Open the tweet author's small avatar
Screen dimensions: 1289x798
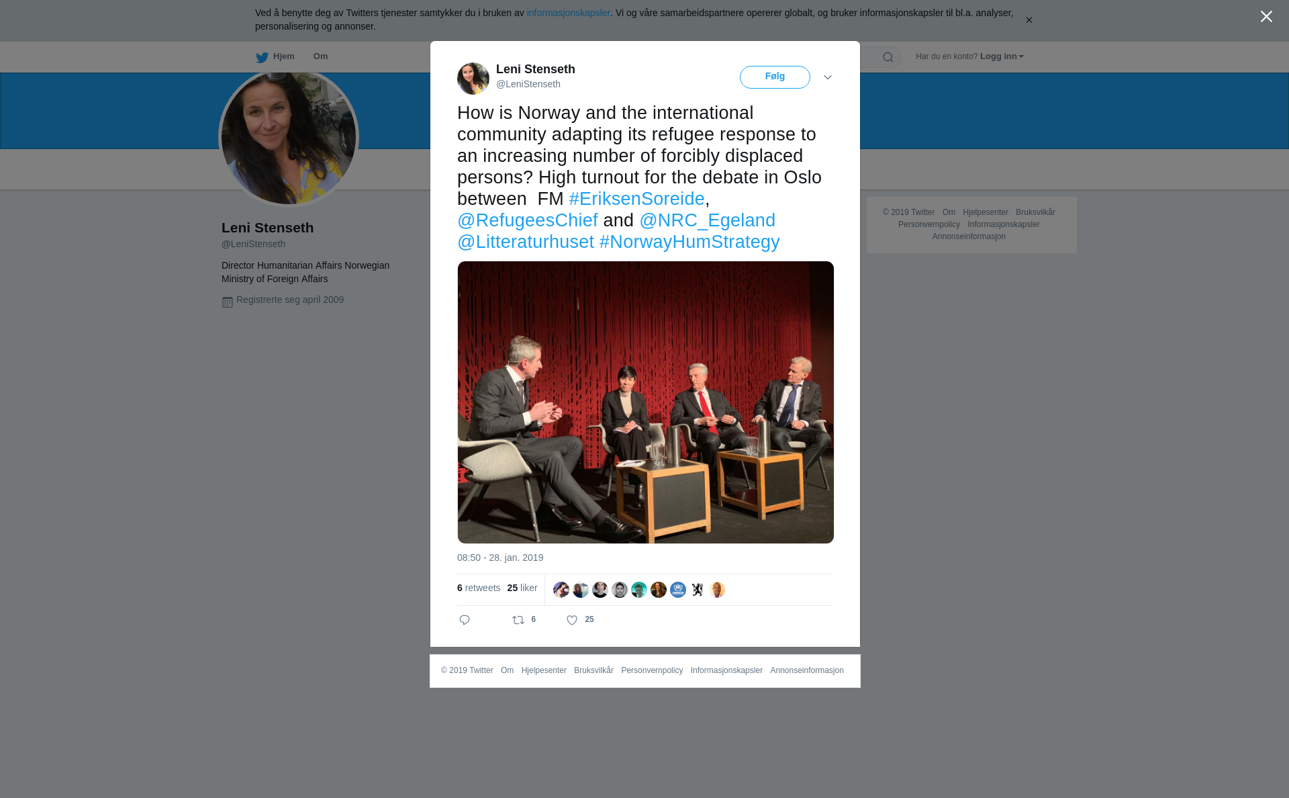click(473, 79)
